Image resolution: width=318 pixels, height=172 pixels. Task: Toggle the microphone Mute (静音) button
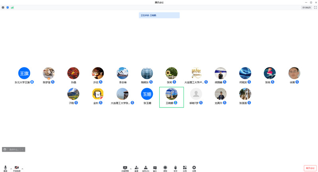pos(5,168)
